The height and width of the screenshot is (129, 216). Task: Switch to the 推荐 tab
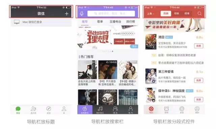click(x=85, y=22)
